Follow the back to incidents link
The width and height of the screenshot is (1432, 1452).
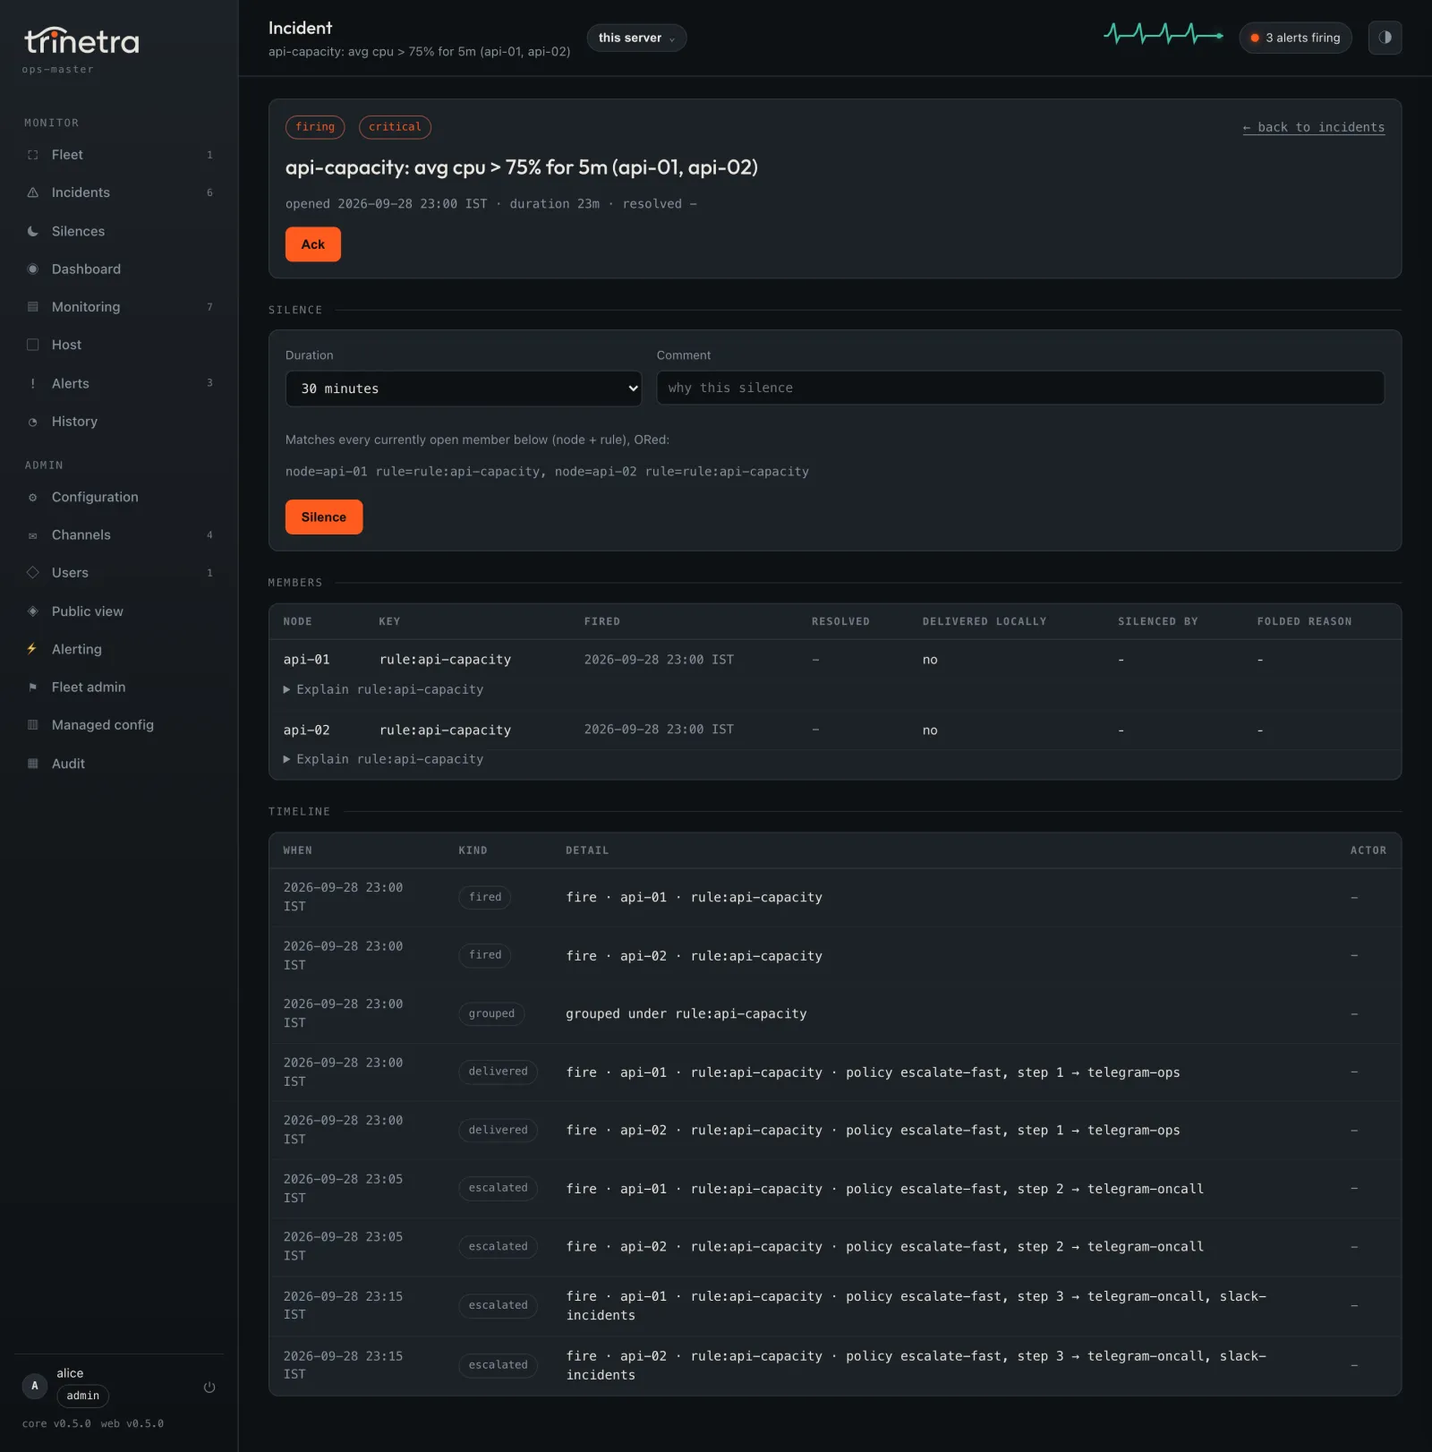tap(1313, 127)
